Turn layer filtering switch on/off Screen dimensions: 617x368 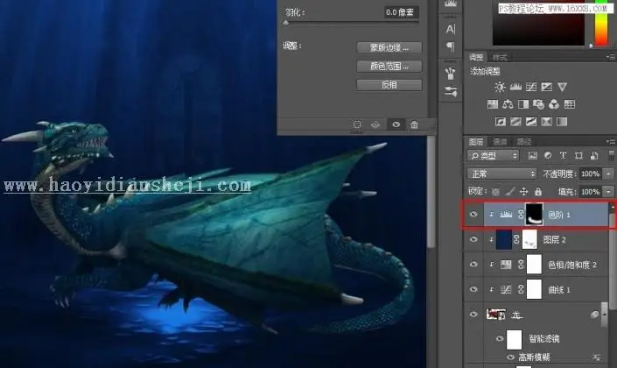(612, 156)
